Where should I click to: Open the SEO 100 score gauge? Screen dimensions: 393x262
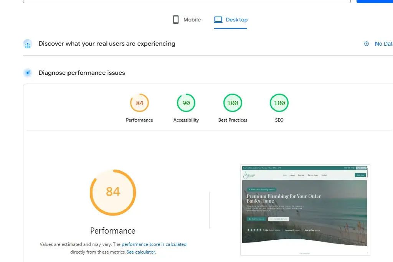(279, 103)
